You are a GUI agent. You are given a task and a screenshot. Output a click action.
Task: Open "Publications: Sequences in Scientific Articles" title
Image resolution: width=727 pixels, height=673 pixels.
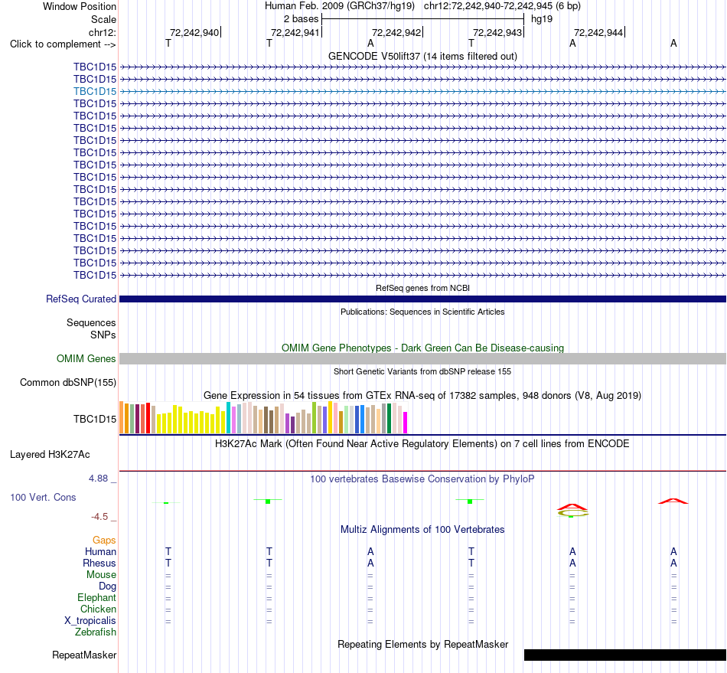click(x=422, y=312)
